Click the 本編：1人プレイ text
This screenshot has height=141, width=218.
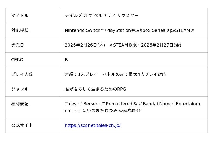coord(81,75)
